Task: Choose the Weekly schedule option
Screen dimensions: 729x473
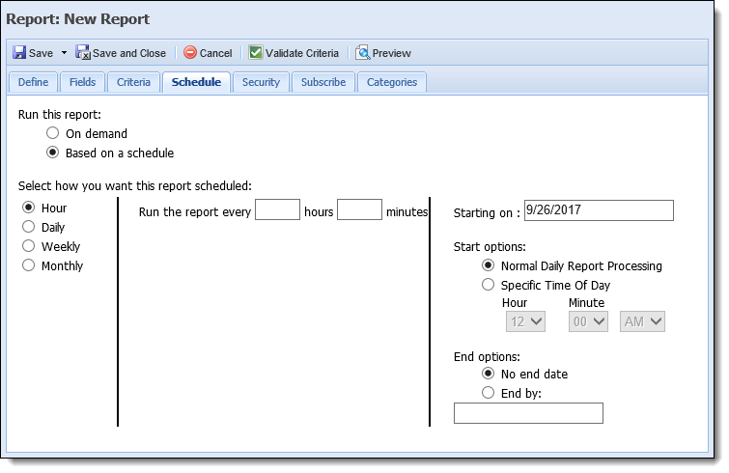Action: [x=28, y=246]
